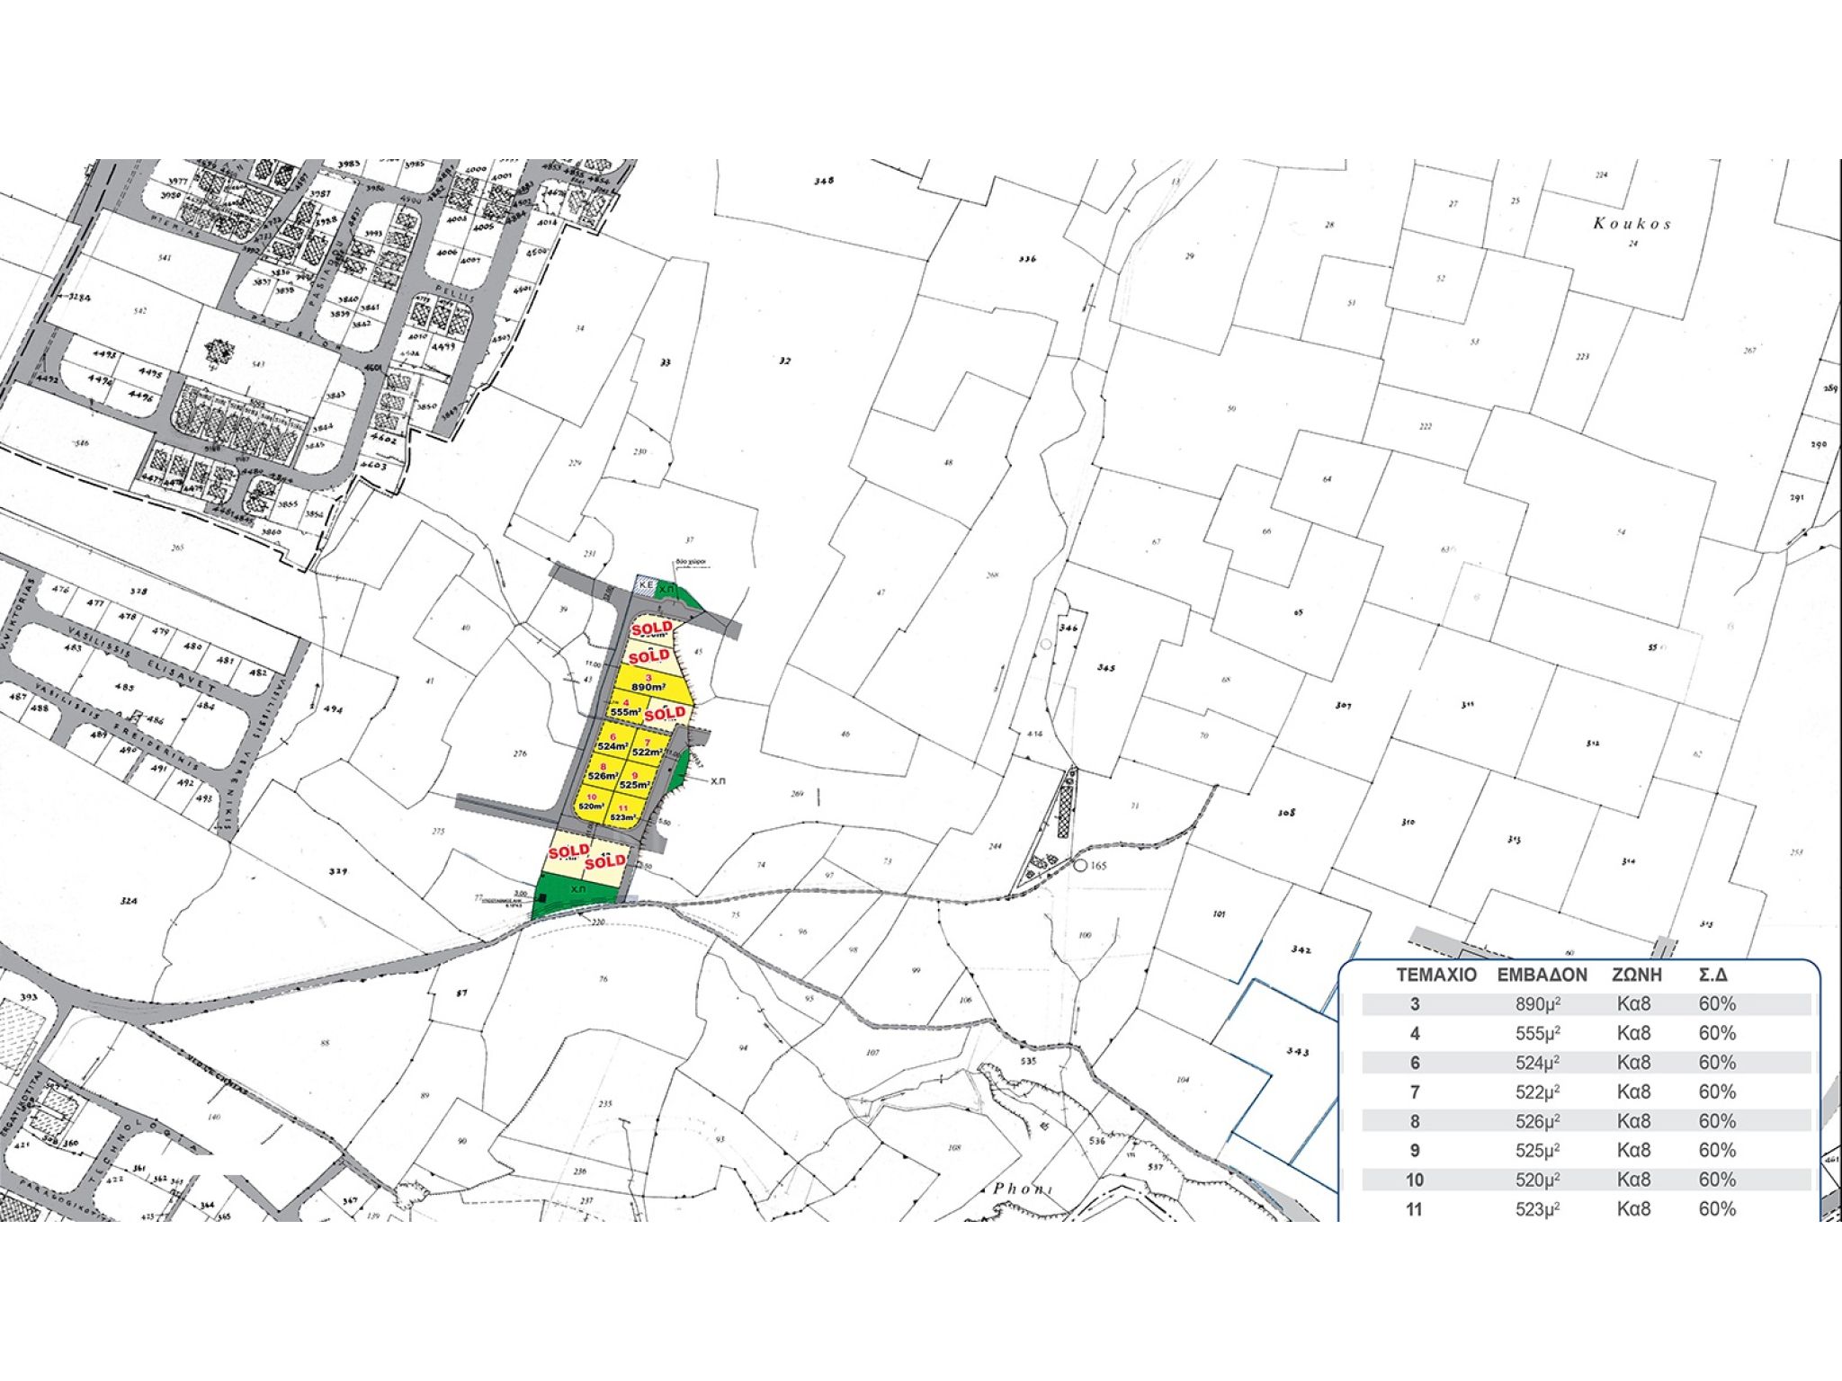Select plot 9 marked 525m²
Screen dimensions: 1842x1381
click(635, 780)
